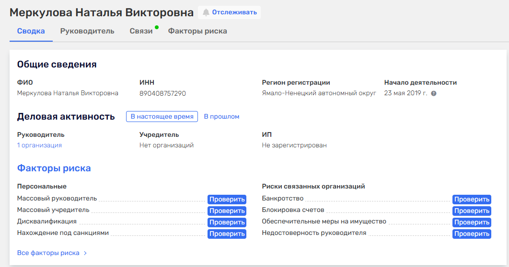Click the page title Меркулова Наталья Викторовна

pyautogui.click(x=102, y=12)
